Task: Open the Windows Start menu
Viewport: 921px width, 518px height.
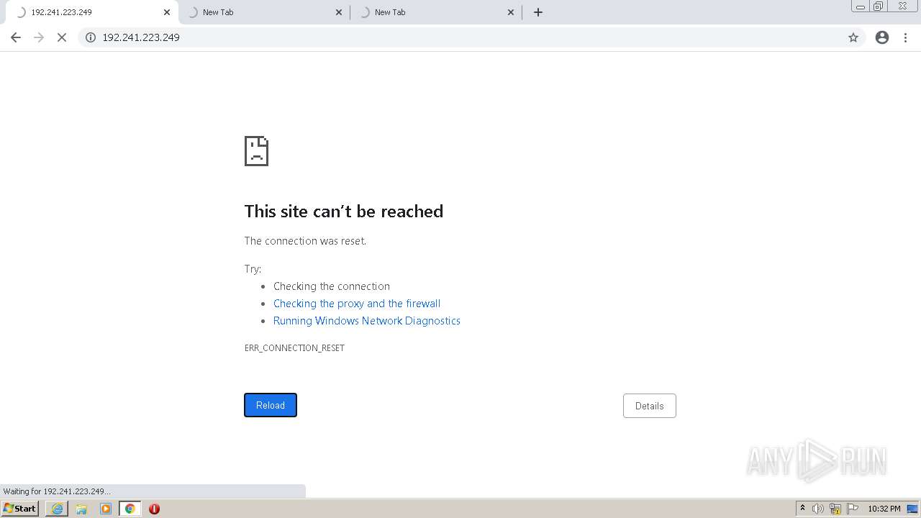Action: tap(20, 509)
